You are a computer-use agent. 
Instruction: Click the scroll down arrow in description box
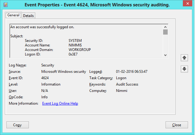[x=165, y=55]
